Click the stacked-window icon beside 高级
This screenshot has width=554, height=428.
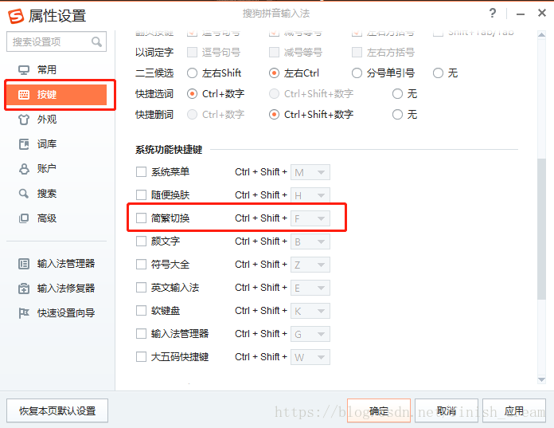[24, 218]
